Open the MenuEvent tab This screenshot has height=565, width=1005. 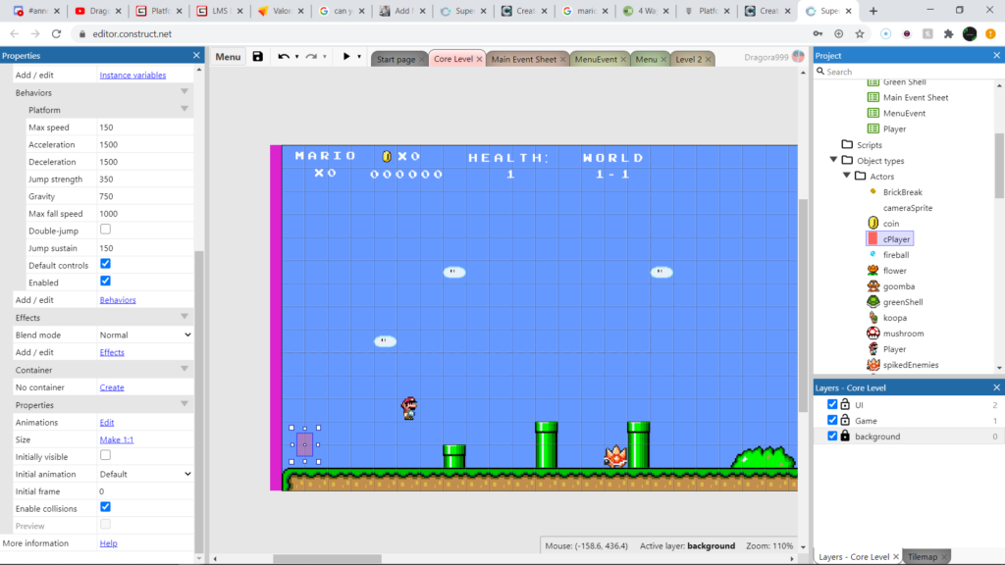coord(596,59)
